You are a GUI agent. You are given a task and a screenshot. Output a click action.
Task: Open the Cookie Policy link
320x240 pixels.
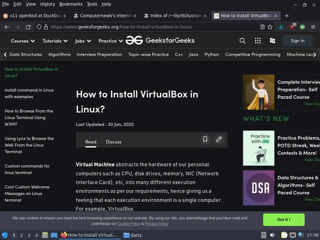tap(129, 224)
